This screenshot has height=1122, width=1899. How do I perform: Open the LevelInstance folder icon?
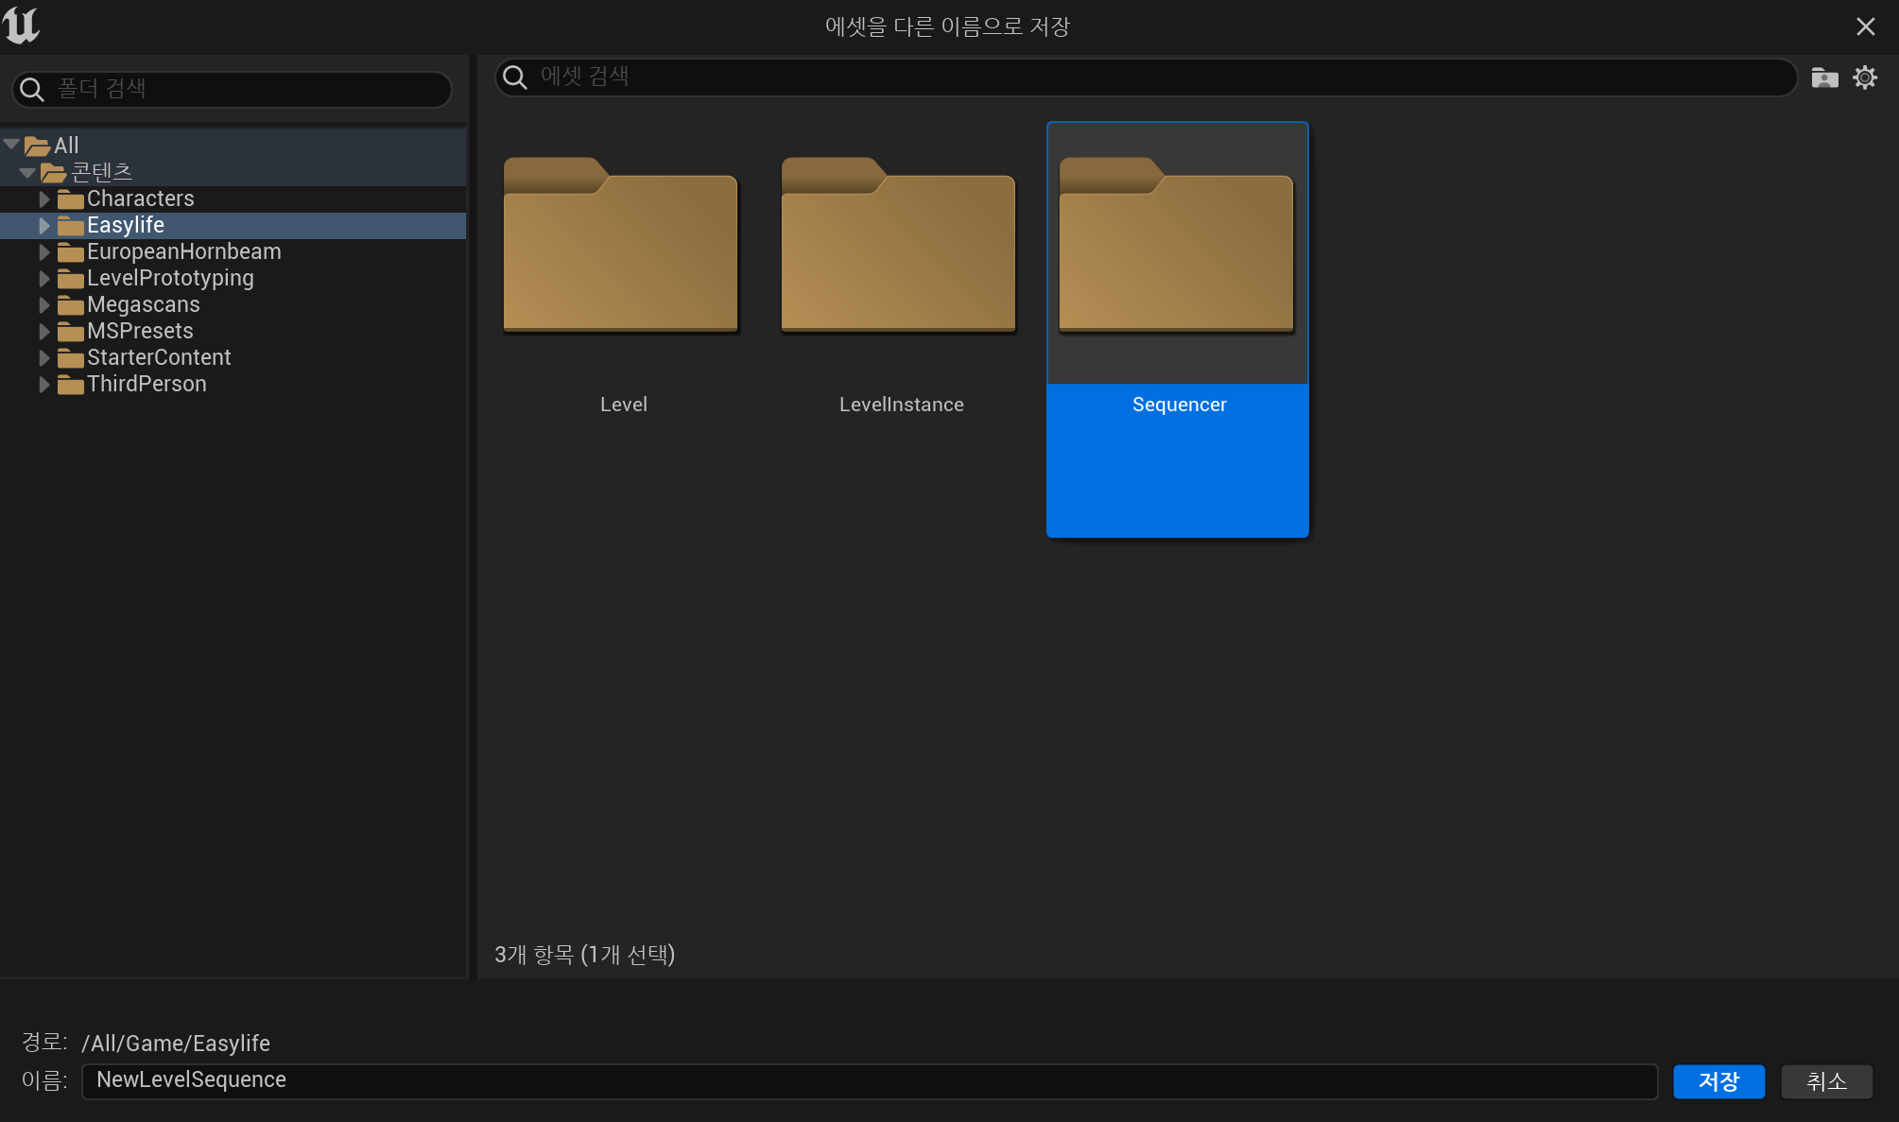tap(898, 245)
